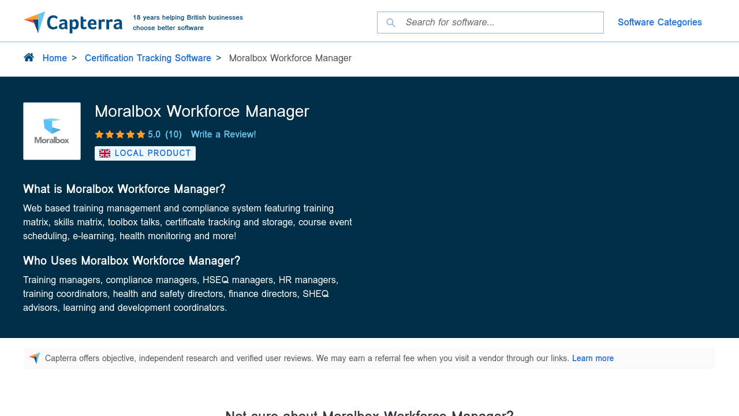Screen dimensions: 739x416
Task: Click the LOCAL PRODUCT badge
Action: tap(145, 153)
